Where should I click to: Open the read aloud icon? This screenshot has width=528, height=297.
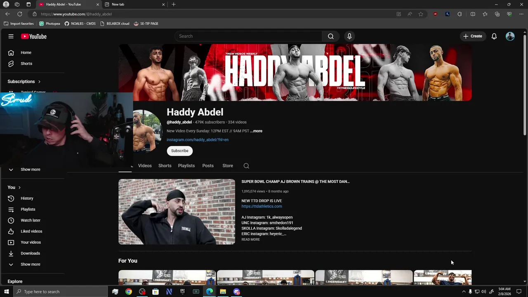click(410, 14)
